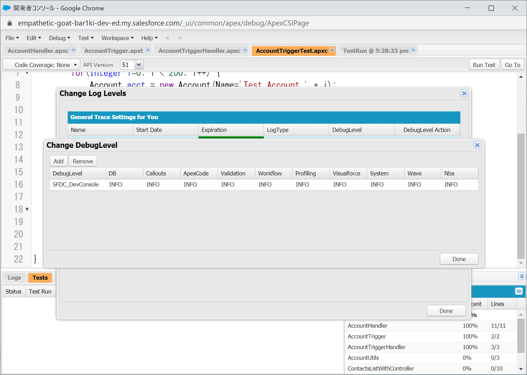Click the Start Date column header

pos(166,130)
